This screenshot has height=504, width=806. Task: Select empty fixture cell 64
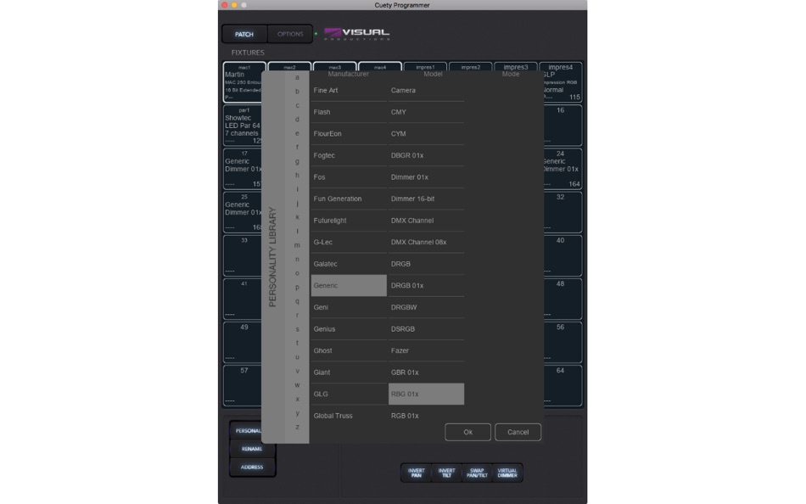tap(563, 385)
